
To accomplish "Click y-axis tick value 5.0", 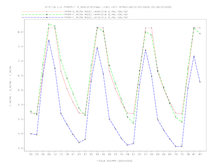I will [x=20, y=119].
